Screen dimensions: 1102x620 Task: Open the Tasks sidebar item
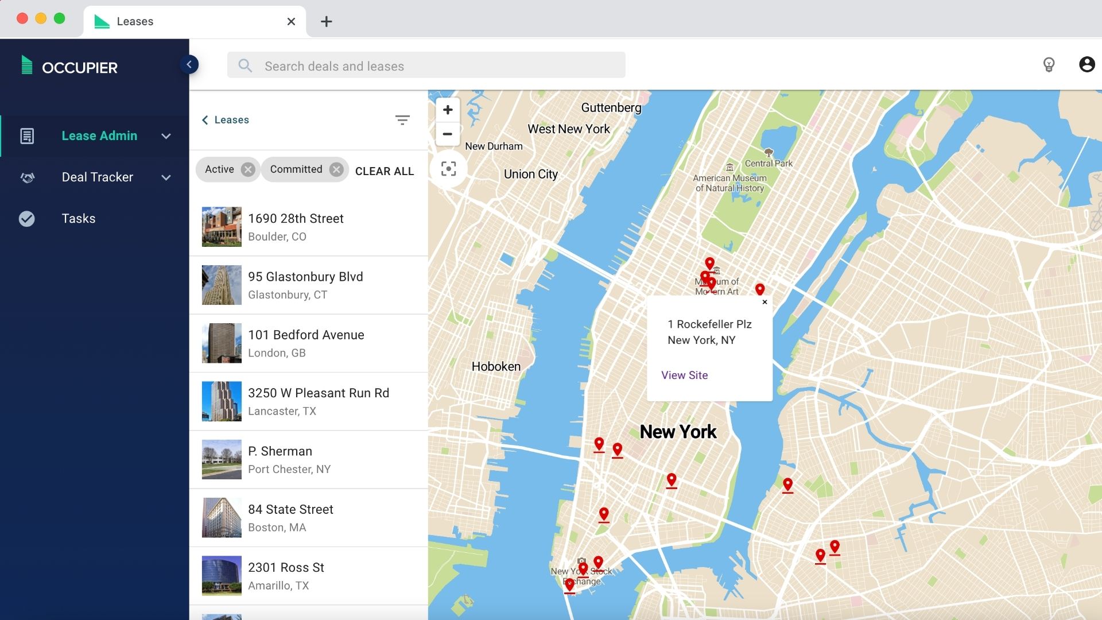(79, 219)
